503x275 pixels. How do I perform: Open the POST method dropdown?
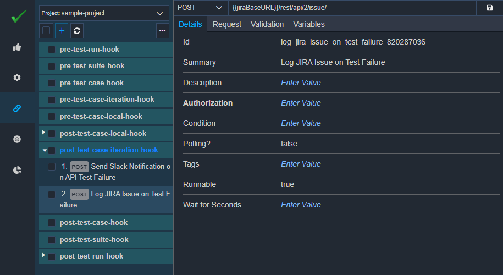(201, 8)
